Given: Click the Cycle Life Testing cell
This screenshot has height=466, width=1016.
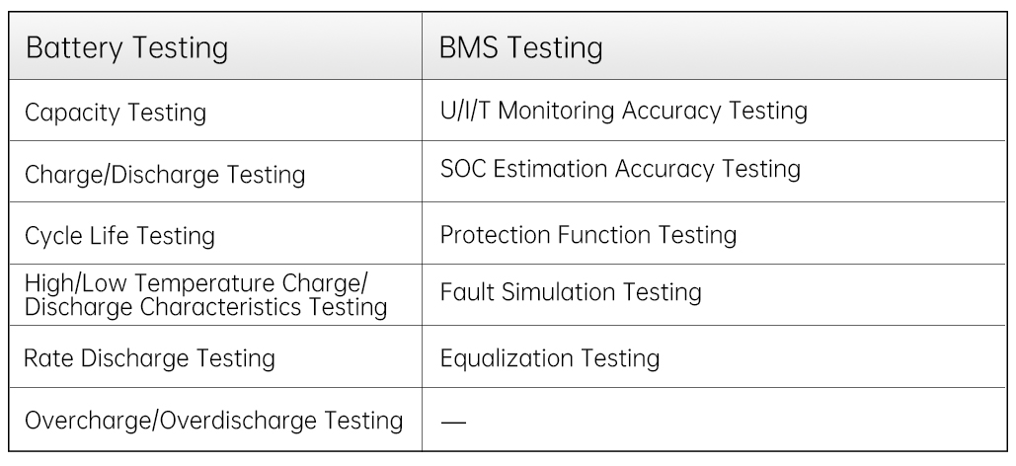Looking at the screenshot, I should [x=119, y=237].
